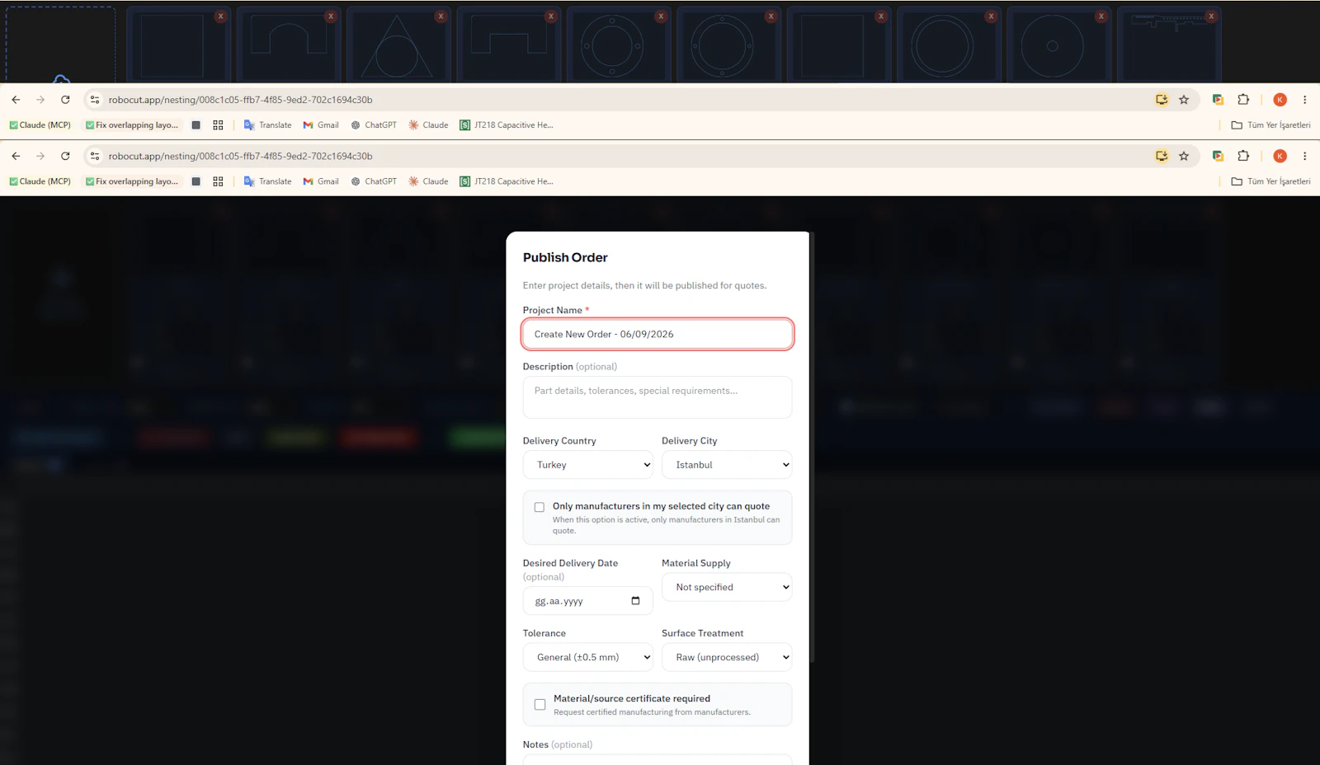Remove the long profile part thumbnail via its X
The height and width of the screenshot is (765, 1320).
pos(1211,16)
